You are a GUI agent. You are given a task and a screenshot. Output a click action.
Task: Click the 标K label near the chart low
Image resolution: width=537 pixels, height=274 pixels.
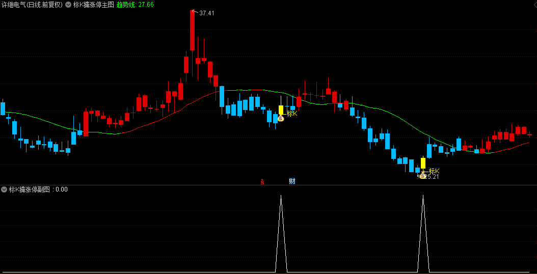[434, 171]
